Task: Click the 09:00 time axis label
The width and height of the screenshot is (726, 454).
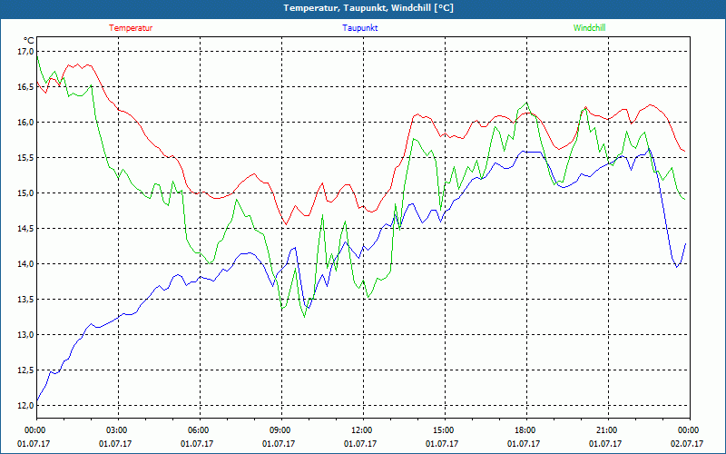Action: (x=279, y=430)
